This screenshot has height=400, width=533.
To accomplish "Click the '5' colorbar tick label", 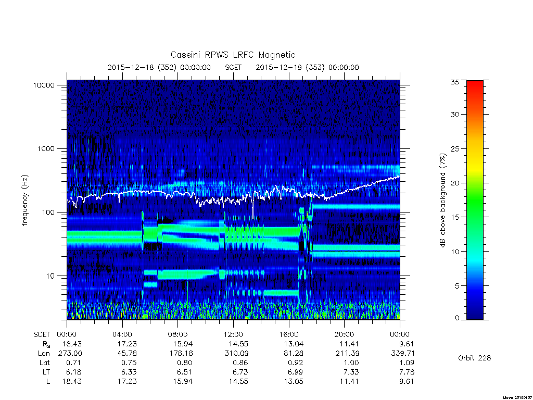I will (457, 286).
